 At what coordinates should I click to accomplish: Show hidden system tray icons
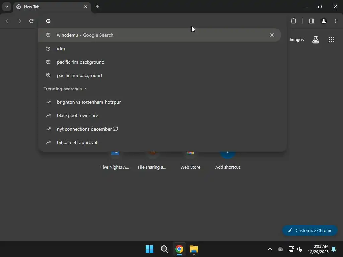[270, 249]
